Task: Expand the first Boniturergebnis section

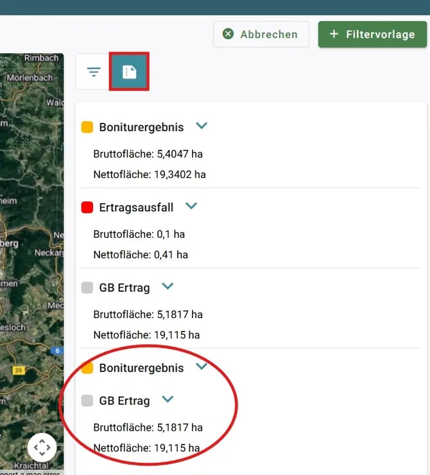Action: click(x=202, y=125)
